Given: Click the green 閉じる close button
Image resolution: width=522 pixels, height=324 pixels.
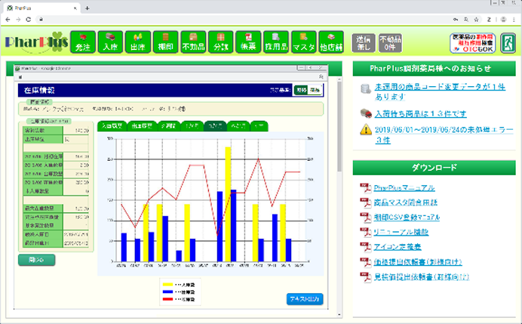Looking at the screenshot, I should pyautogui.click(x=37, y=260).
